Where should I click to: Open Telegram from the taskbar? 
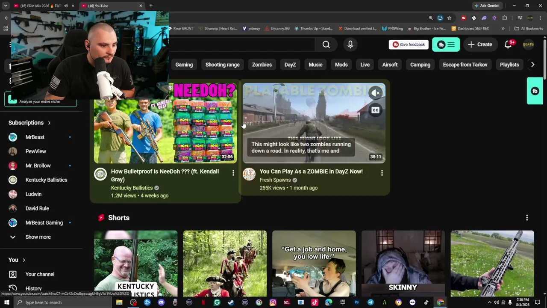[x=371, y=302]
